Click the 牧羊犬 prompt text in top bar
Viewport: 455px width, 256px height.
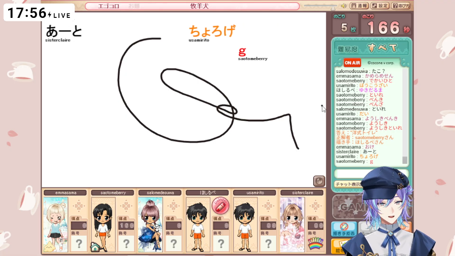coord(200,6)
